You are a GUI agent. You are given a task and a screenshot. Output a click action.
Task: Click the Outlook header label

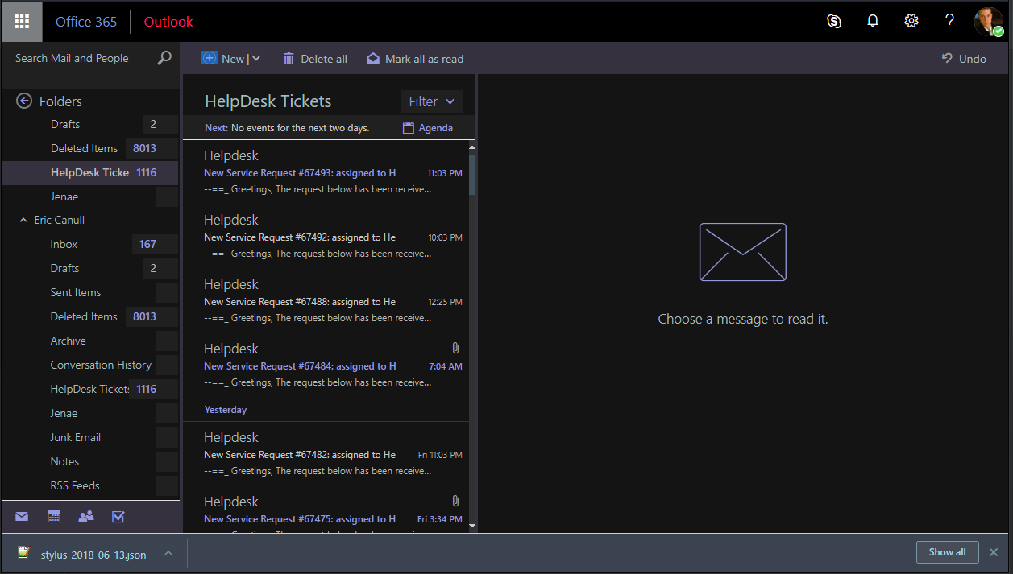click(168, 22)
